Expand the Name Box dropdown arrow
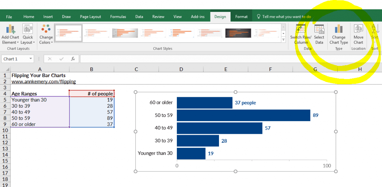This screenshot has width=382, height=187. [31, 59]
